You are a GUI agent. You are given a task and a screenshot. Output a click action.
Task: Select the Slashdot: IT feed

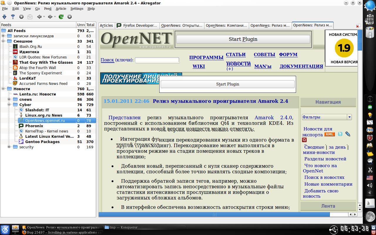tap(37, 110)
